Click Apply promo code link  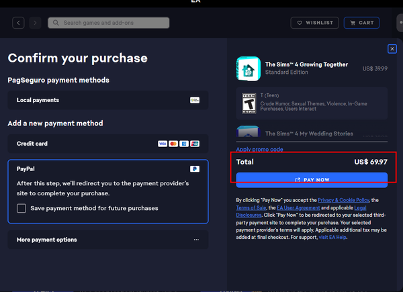pyautogui.click(x=259, y=149)
